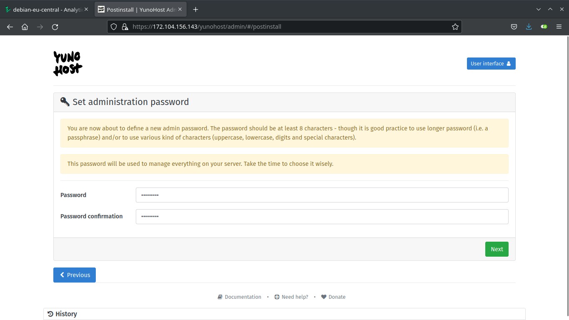Screen dimensions: 569x320
Task: Click the Donate heart link
Action: click(x=333, y=297)
